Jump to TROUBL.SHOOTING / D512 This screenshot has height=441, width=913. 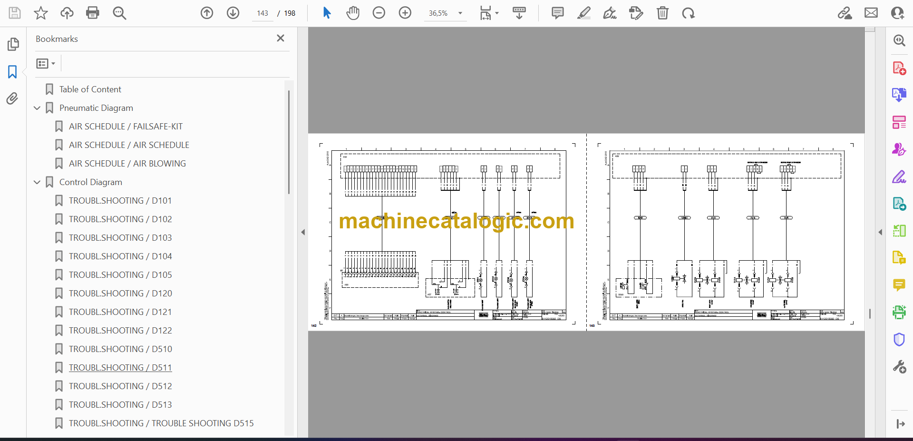click(120, 386)
